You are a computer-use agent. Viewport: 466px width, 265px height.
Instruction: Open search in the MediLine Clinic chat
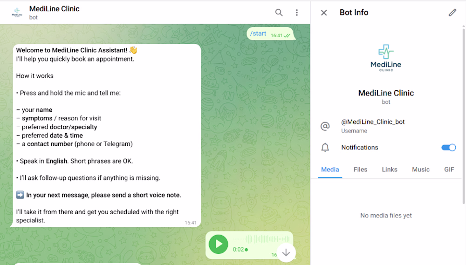coord(279,13)
